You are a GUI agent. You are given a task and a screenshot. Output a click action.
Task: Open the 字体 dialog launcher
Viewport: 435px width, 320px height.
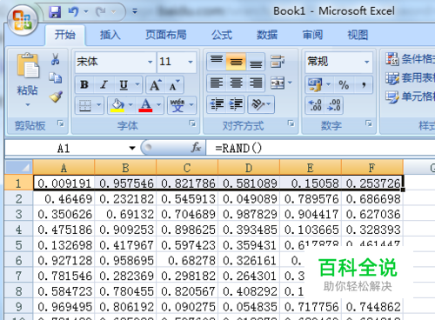[192, 123]
